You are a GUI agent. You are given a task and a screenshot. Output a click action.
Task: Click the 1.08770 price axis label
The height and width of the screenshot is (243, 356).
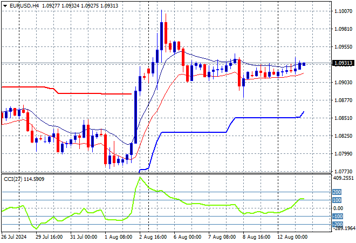pos(344,100)
